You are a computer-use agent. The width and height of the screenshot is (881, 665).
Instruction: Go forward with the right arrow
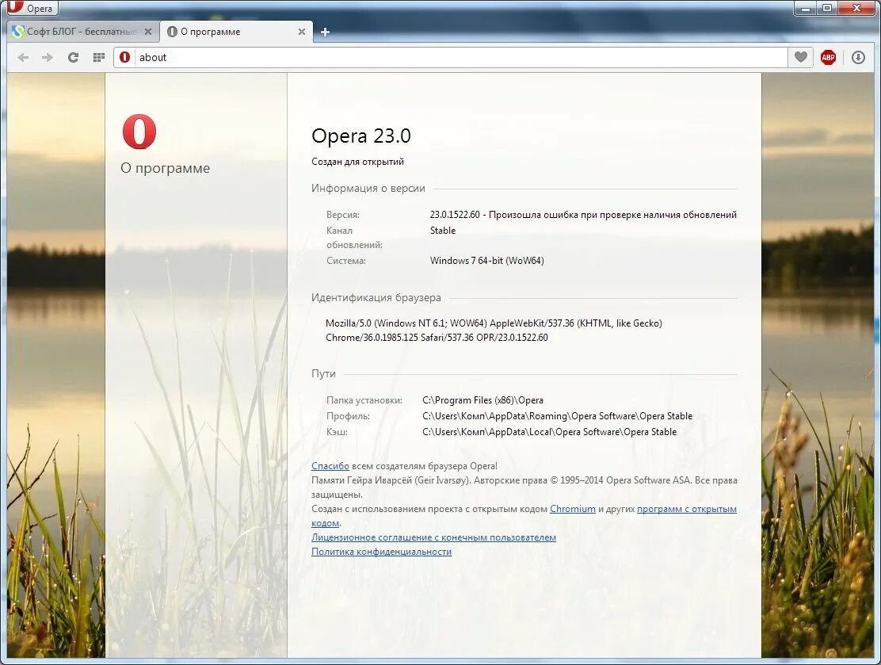[48, 57]
